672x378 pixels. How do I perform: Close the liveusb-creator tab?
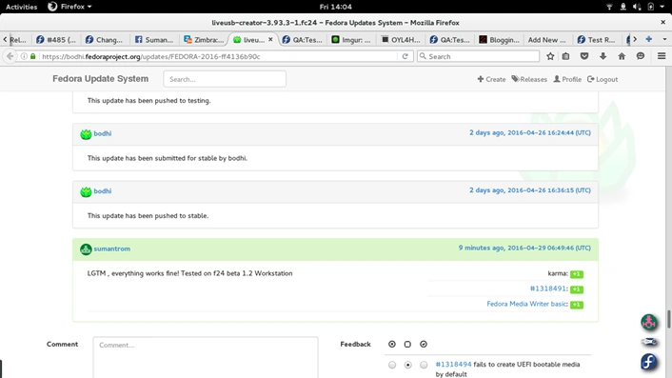[x=270, y=39]
